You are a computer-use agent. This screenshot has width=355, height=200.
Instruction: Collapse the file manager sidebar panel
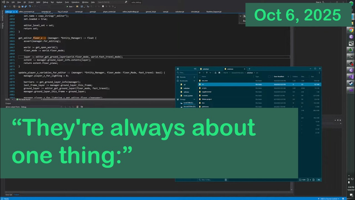[x=195, y=69]
